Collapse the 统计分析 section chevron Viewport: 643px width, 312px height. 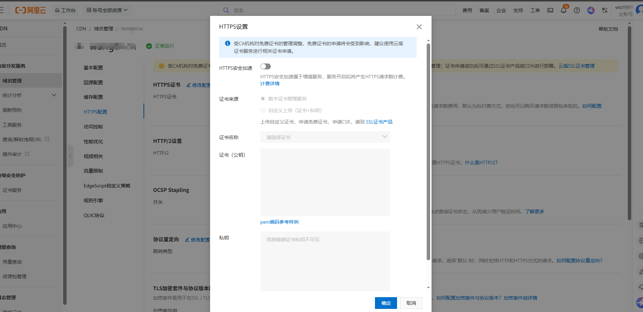click(54, 95)
